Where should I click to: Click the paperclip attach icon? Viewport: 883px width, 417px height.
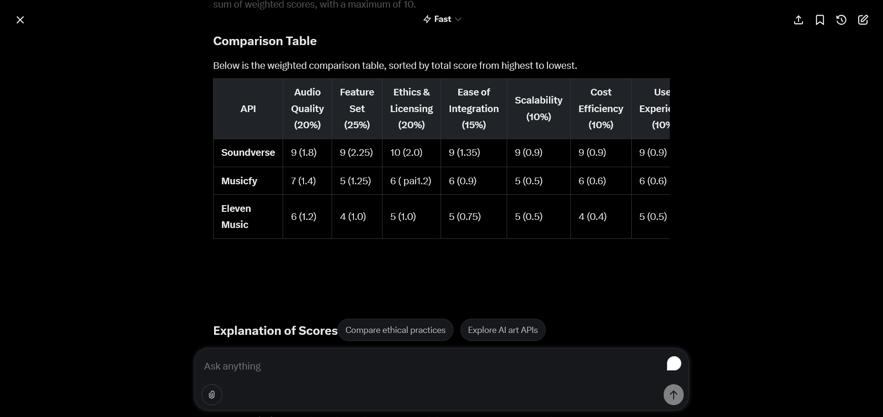212,395
